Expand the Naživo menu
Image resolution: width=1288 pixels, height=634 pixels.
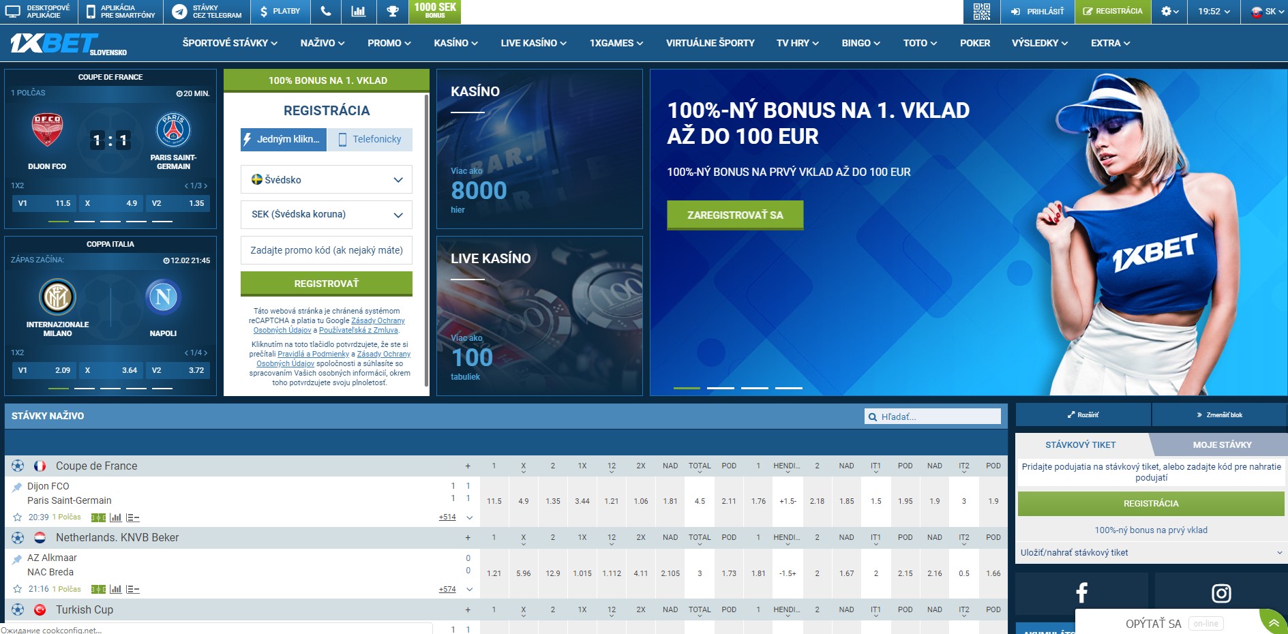coord(323,43)
